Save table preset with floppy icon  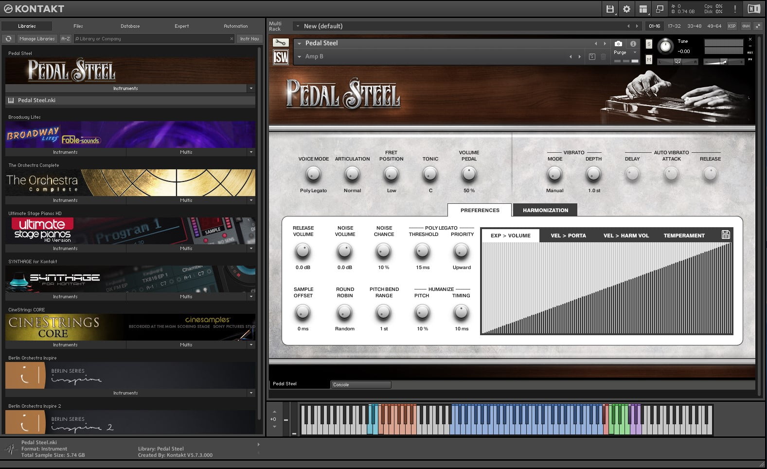[x=726, y=234]
